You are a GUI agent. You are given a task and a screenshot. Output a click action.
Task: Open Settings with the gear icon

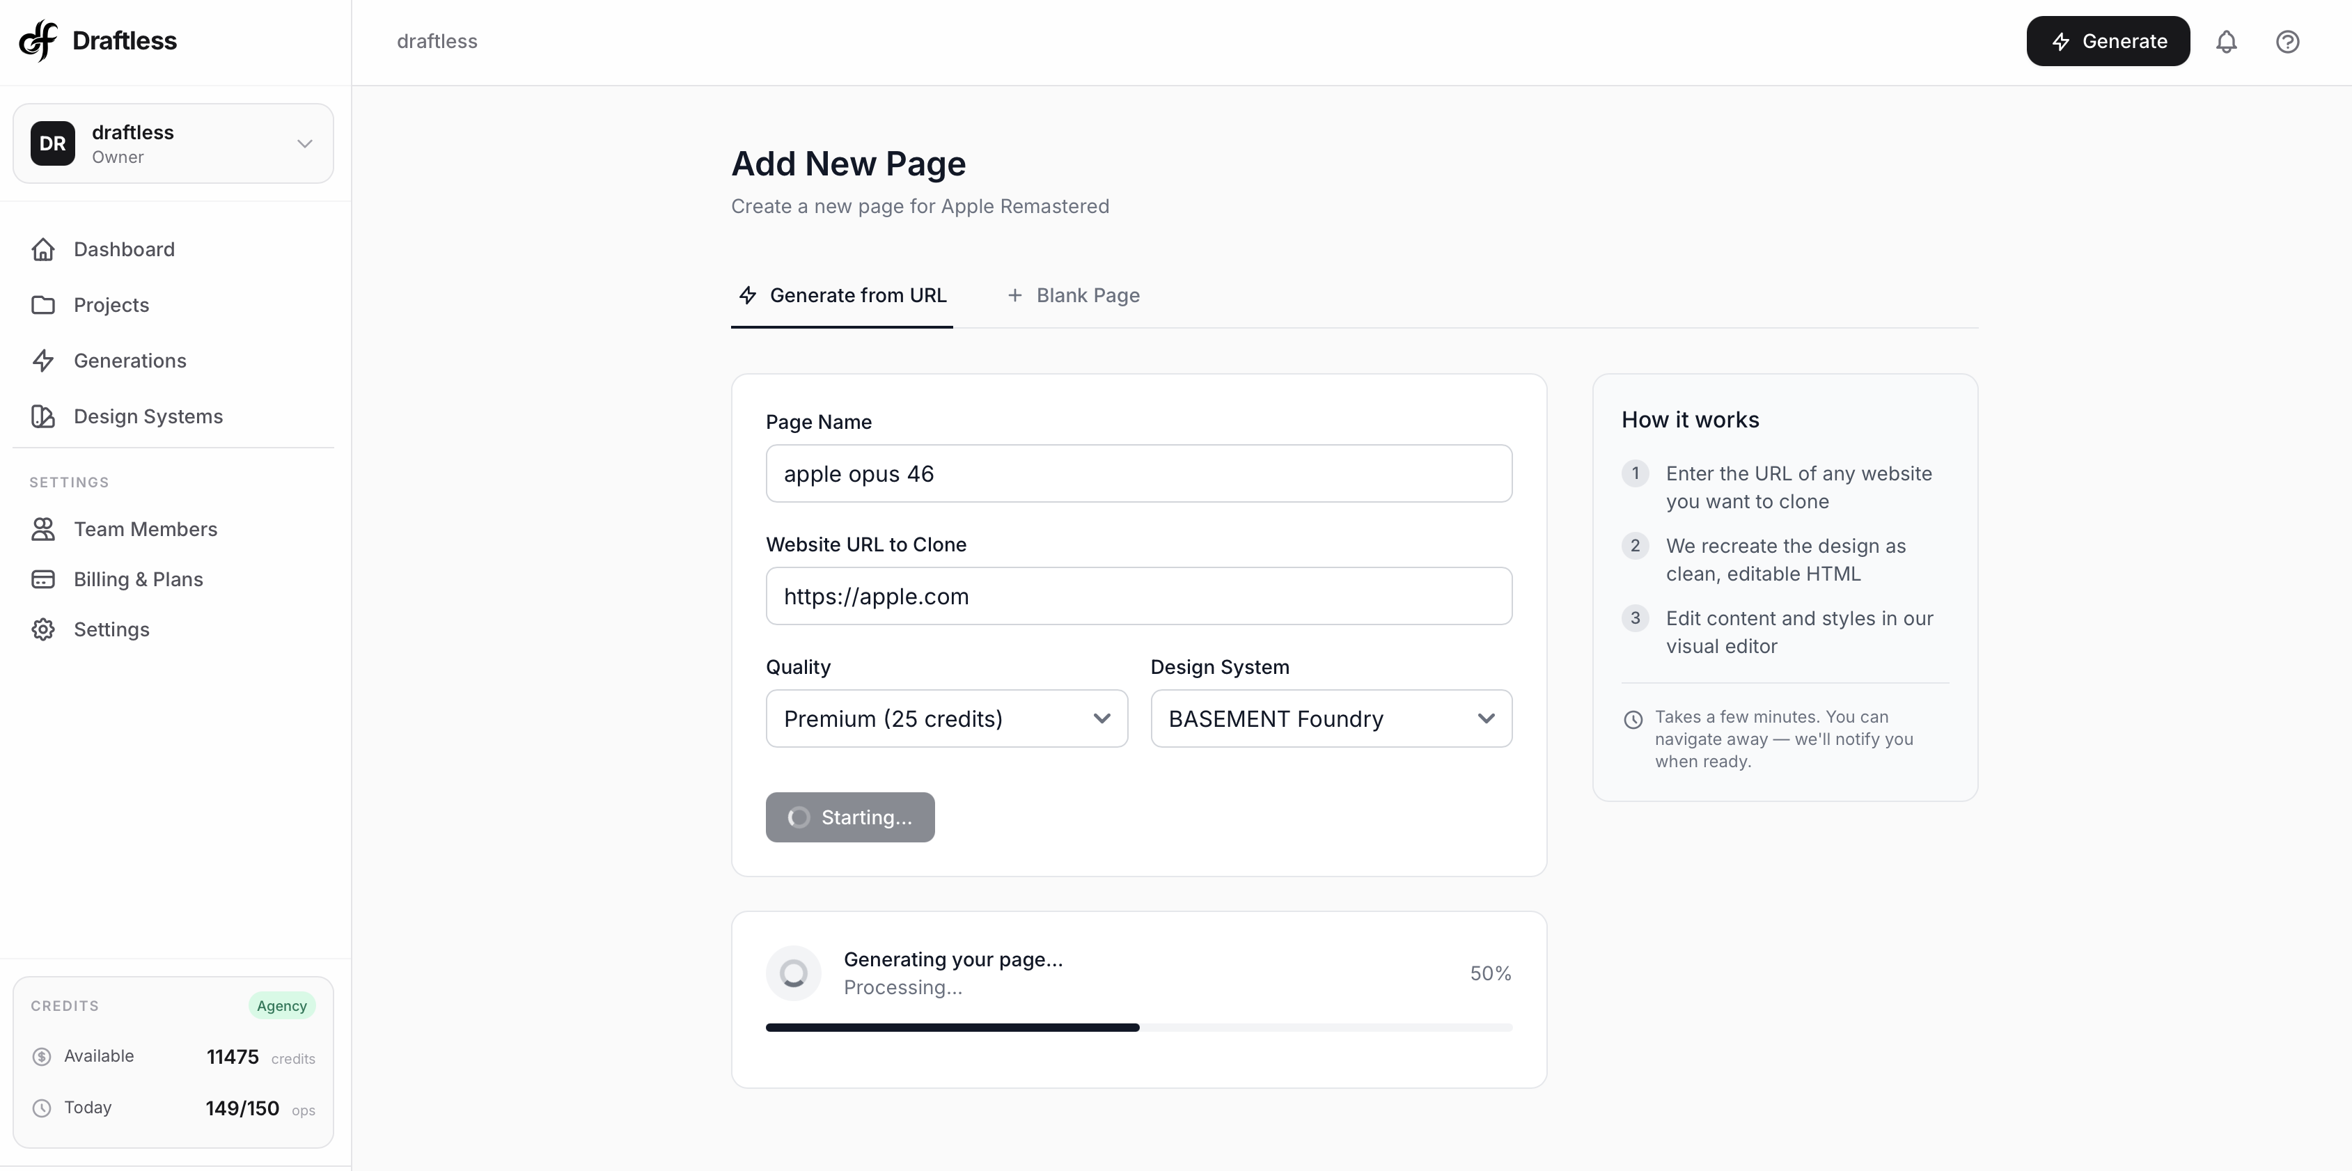click(44, 629)
